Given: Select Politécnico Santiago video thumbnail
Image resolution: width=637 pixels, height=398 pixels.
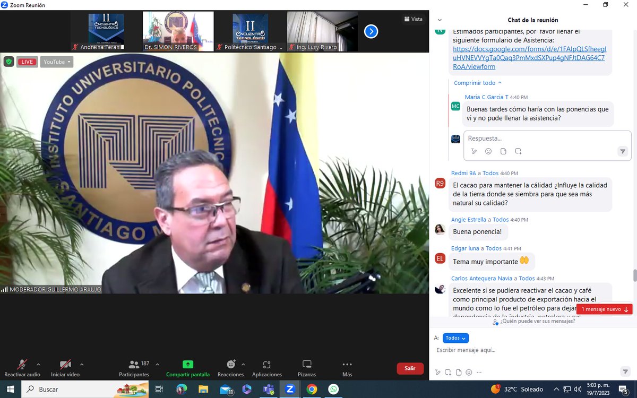Looking at the screenshot, I should click(x=250, y=31).
